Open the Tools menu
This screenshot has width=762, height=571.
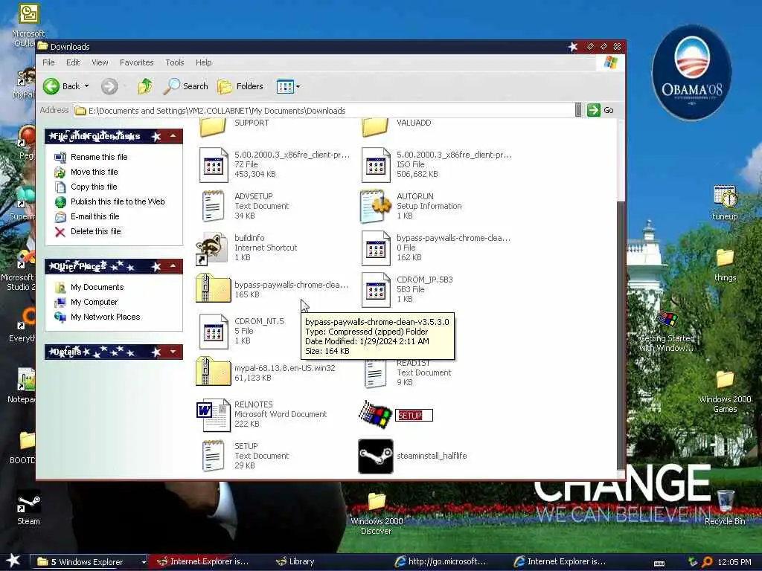174,62
